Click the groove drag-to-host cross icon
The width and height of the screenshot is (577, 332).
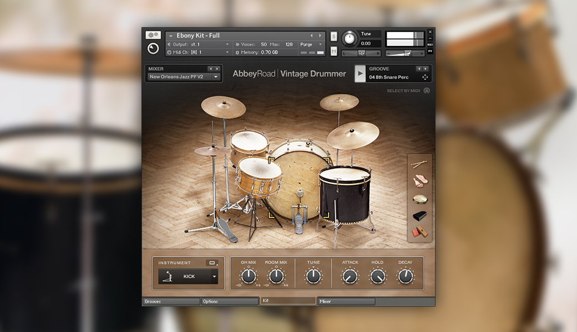pos(425,77)
